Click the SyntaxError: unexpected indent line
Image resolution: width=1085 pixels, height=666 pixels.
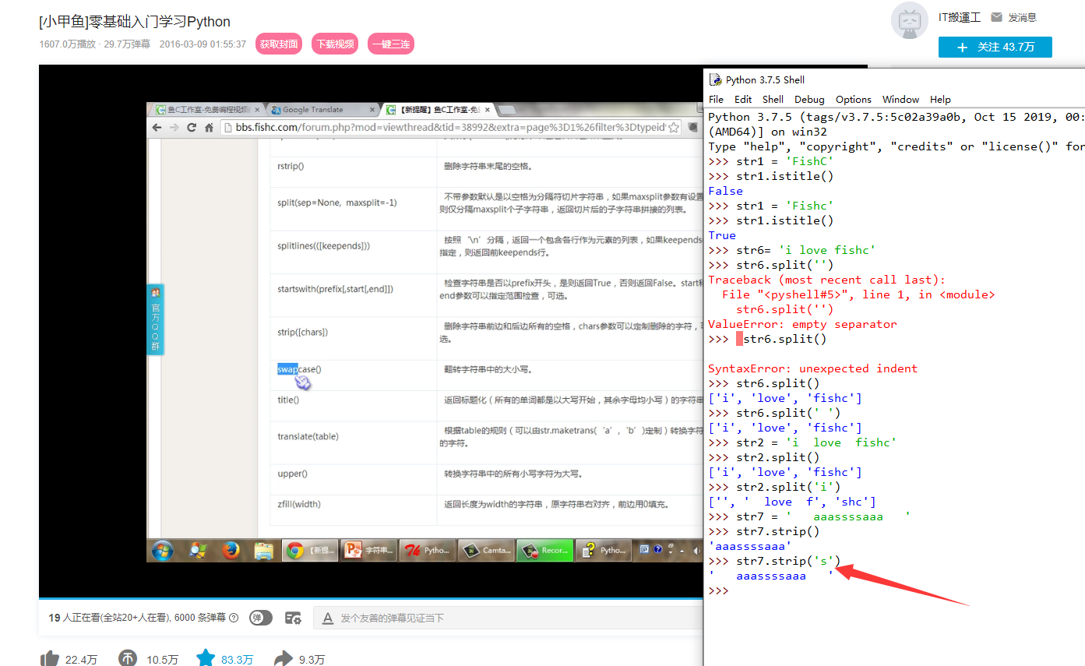[x=812, y=368]
